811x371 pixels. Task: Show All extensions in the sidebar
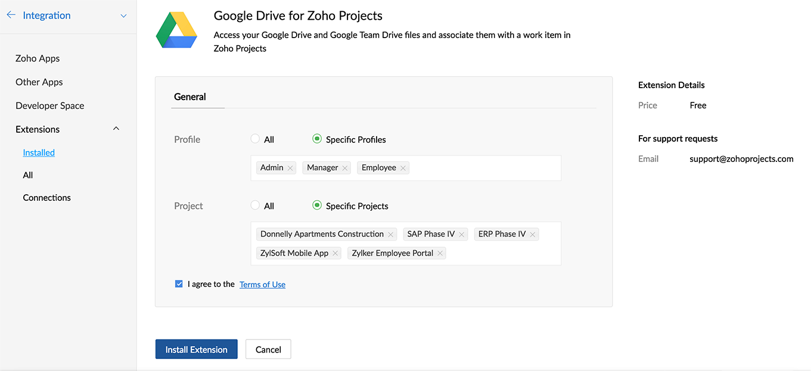28,175
